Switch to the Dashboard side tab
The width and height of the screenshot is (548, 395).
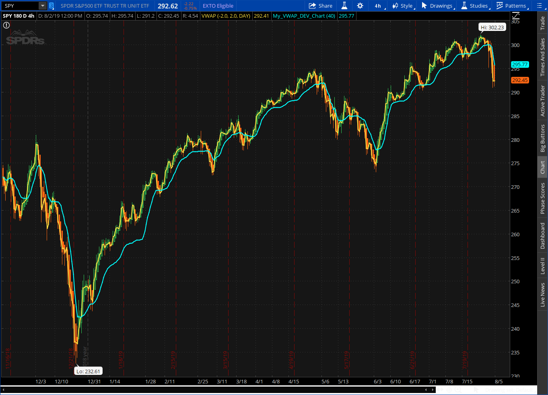(543, 236)
